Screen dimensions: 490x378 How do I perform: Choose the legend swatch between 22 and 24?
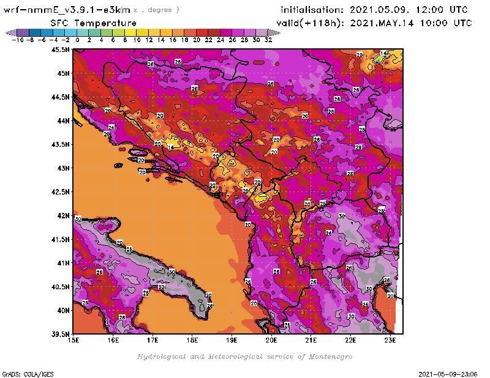pos(214,33)
